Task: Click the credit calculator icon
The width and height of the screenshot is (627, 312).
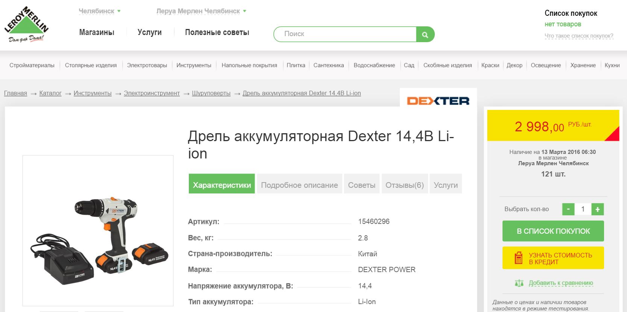Action: pos(519,258)
